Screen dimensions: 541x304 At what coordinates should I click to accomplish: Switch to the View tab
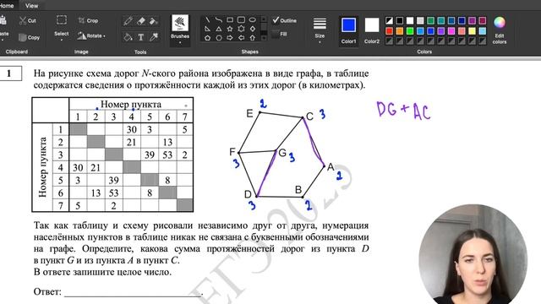pos(31,6)
